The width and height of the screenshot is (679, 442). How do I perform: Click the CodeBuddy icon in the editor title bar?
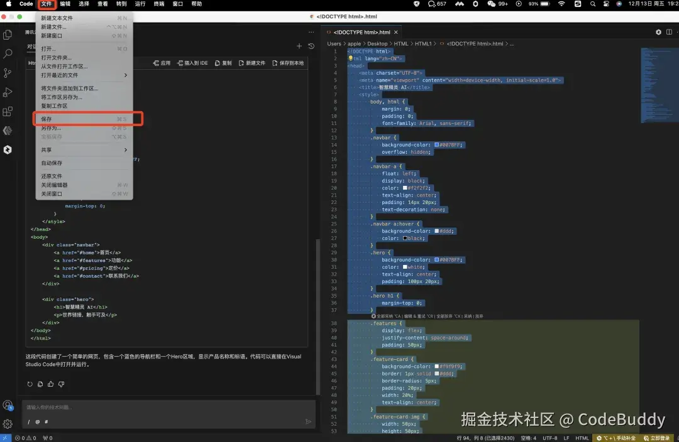(658, 32)
